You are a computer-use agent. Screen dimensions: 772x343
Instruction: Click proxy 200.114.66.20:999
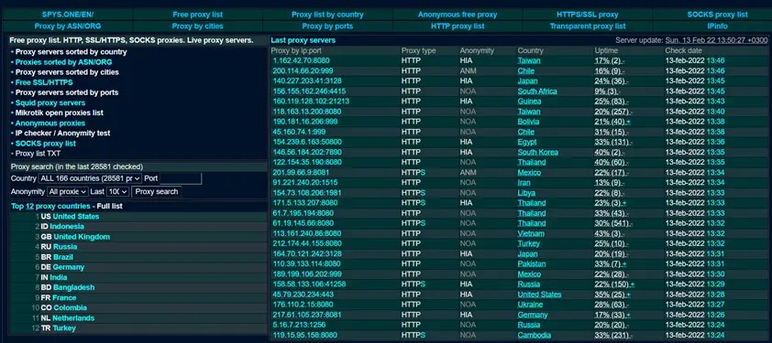[x=303, y=70]
